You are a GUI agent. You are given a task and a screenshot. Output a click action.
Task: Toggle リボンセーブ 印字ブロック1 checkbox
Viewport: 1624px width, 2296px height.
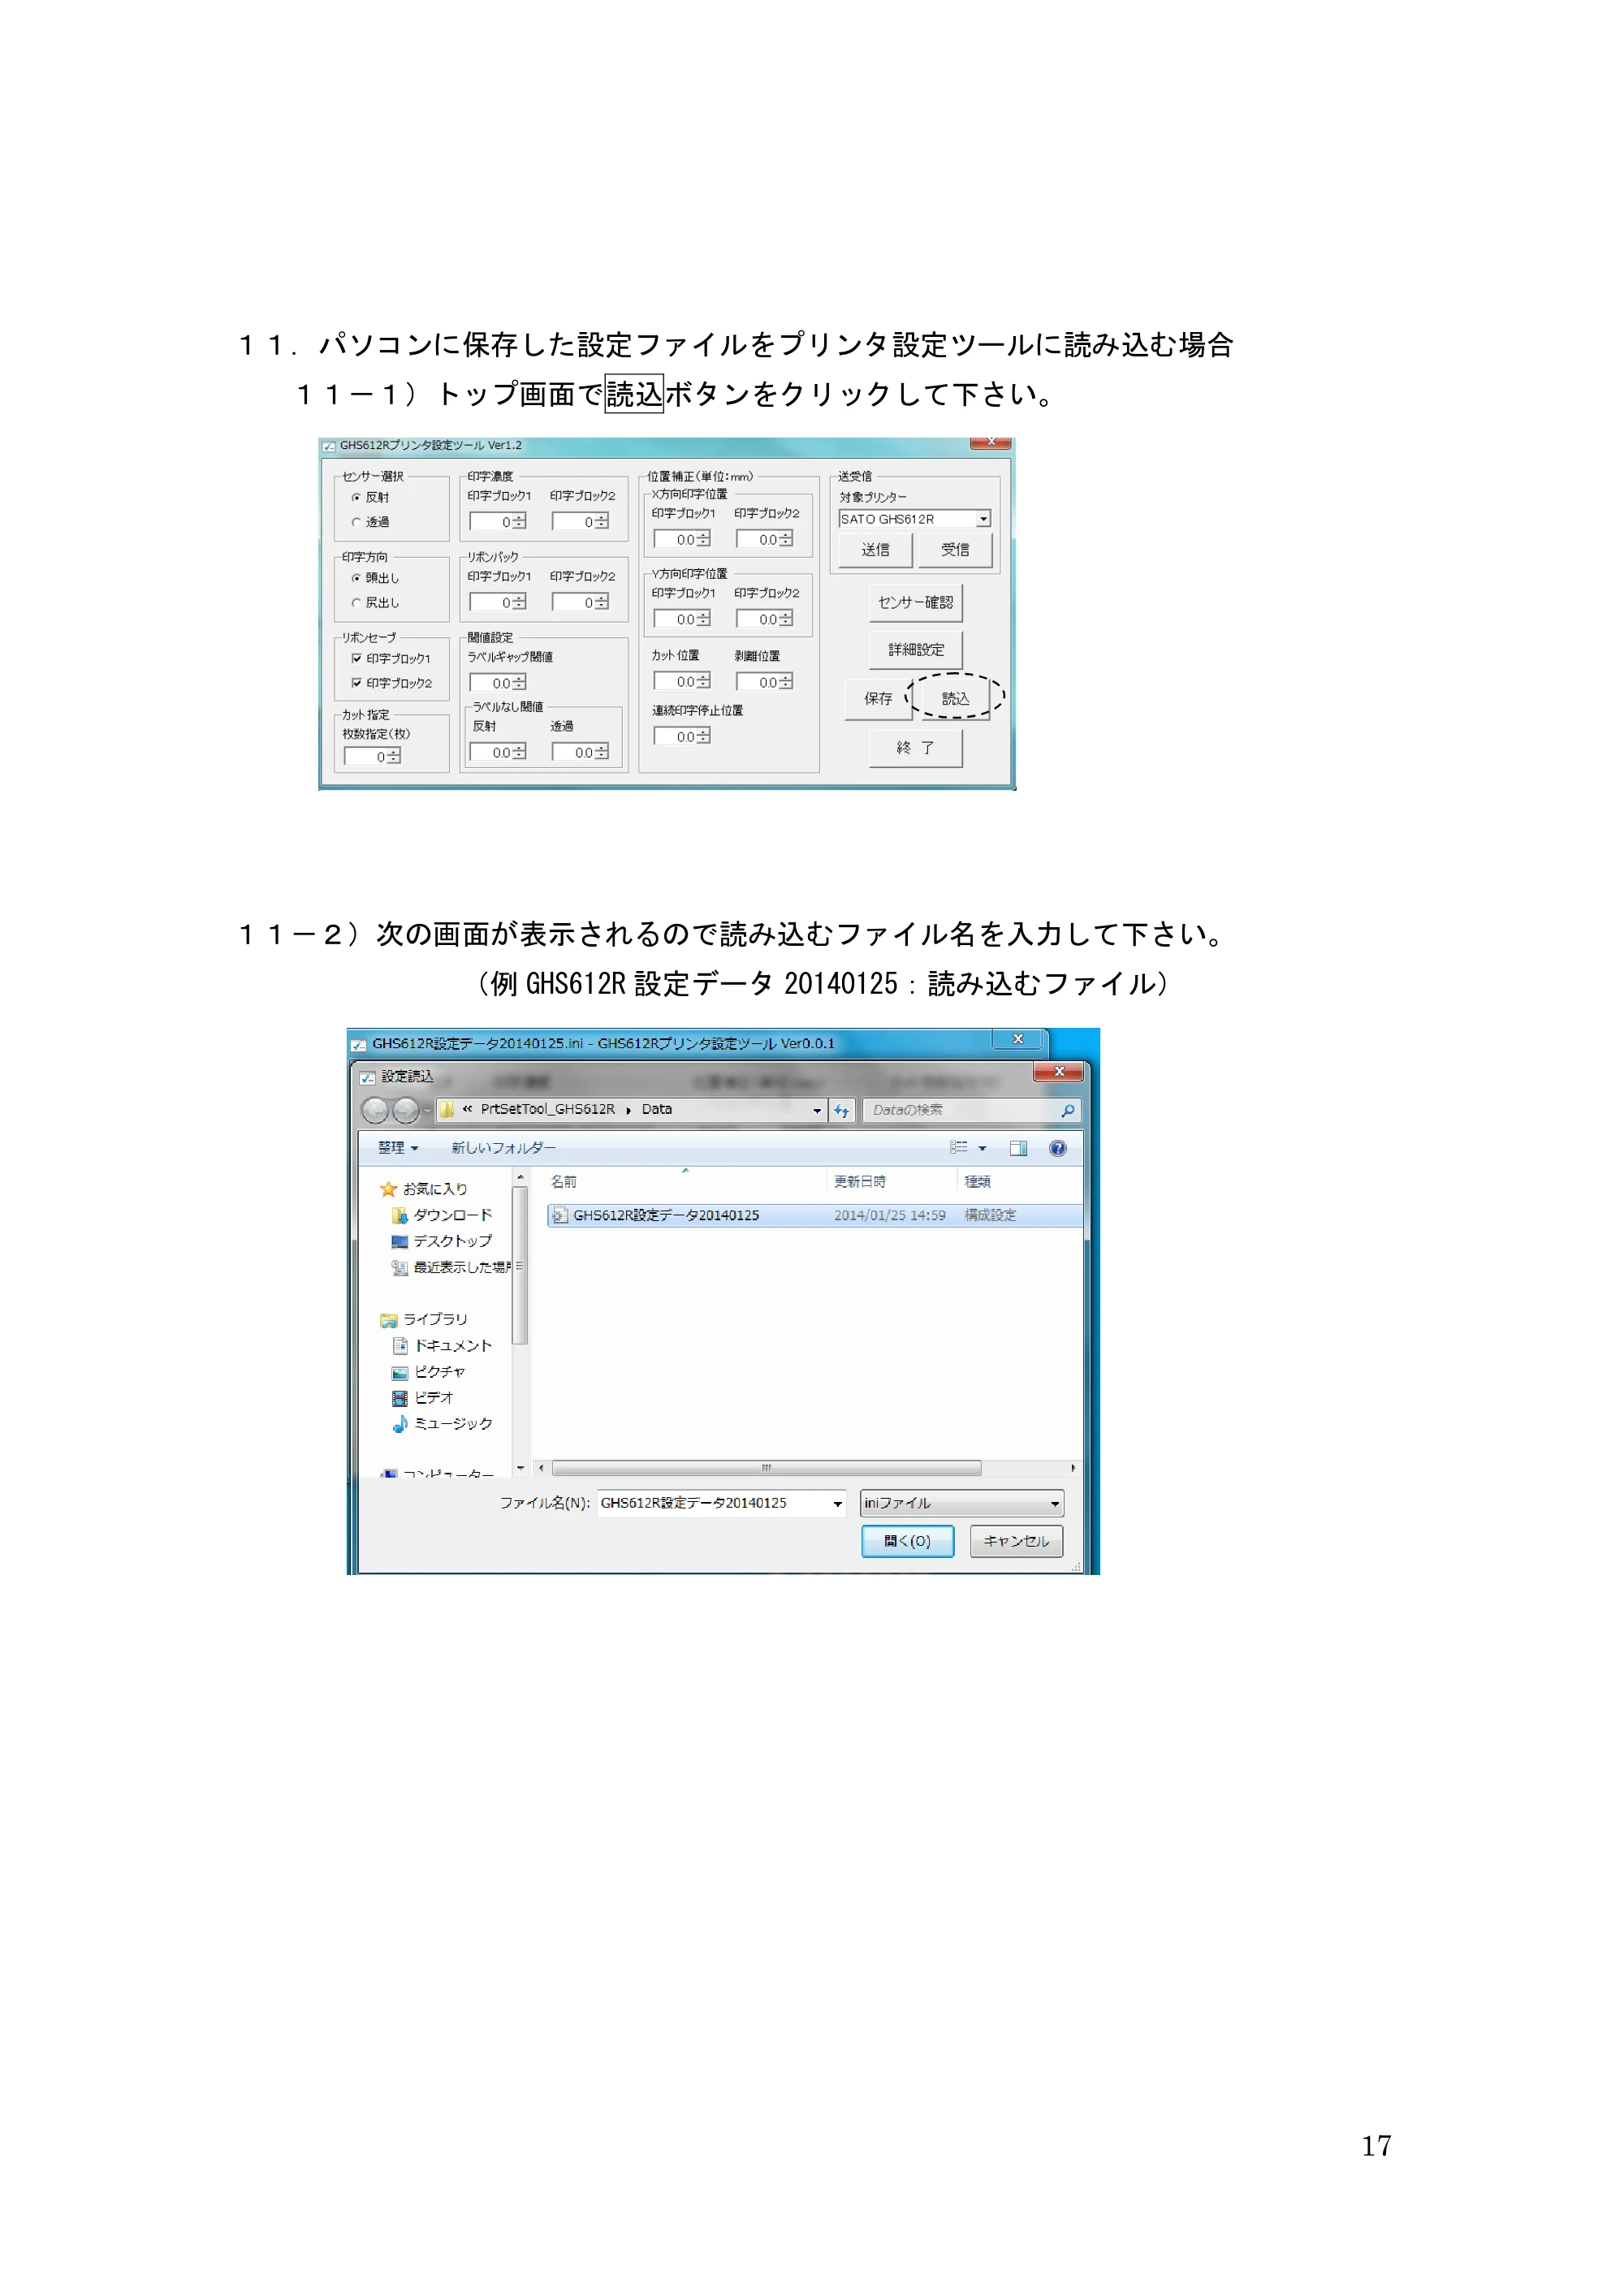(x=357, y=659)
